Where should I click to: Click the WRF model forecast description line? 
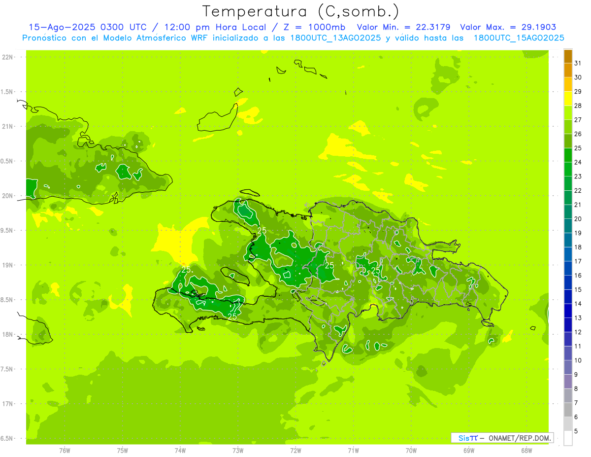(294, 38)
